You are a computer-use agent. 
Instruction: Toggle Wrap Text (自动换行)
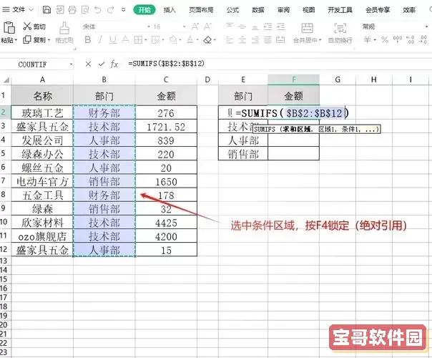[340, 32]
